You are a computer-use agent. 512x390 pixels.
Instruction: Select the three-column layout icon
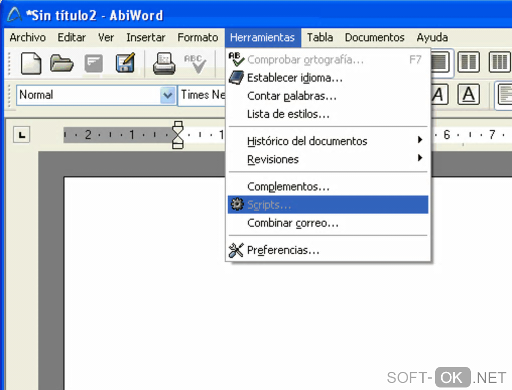[499, 61]
